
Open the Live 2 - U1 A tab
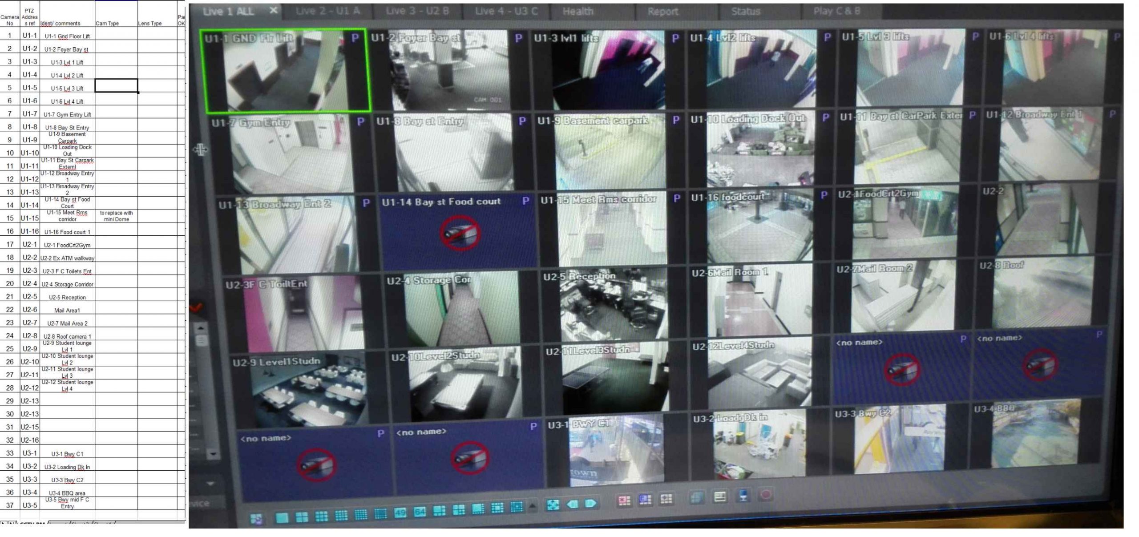(327, 11)
